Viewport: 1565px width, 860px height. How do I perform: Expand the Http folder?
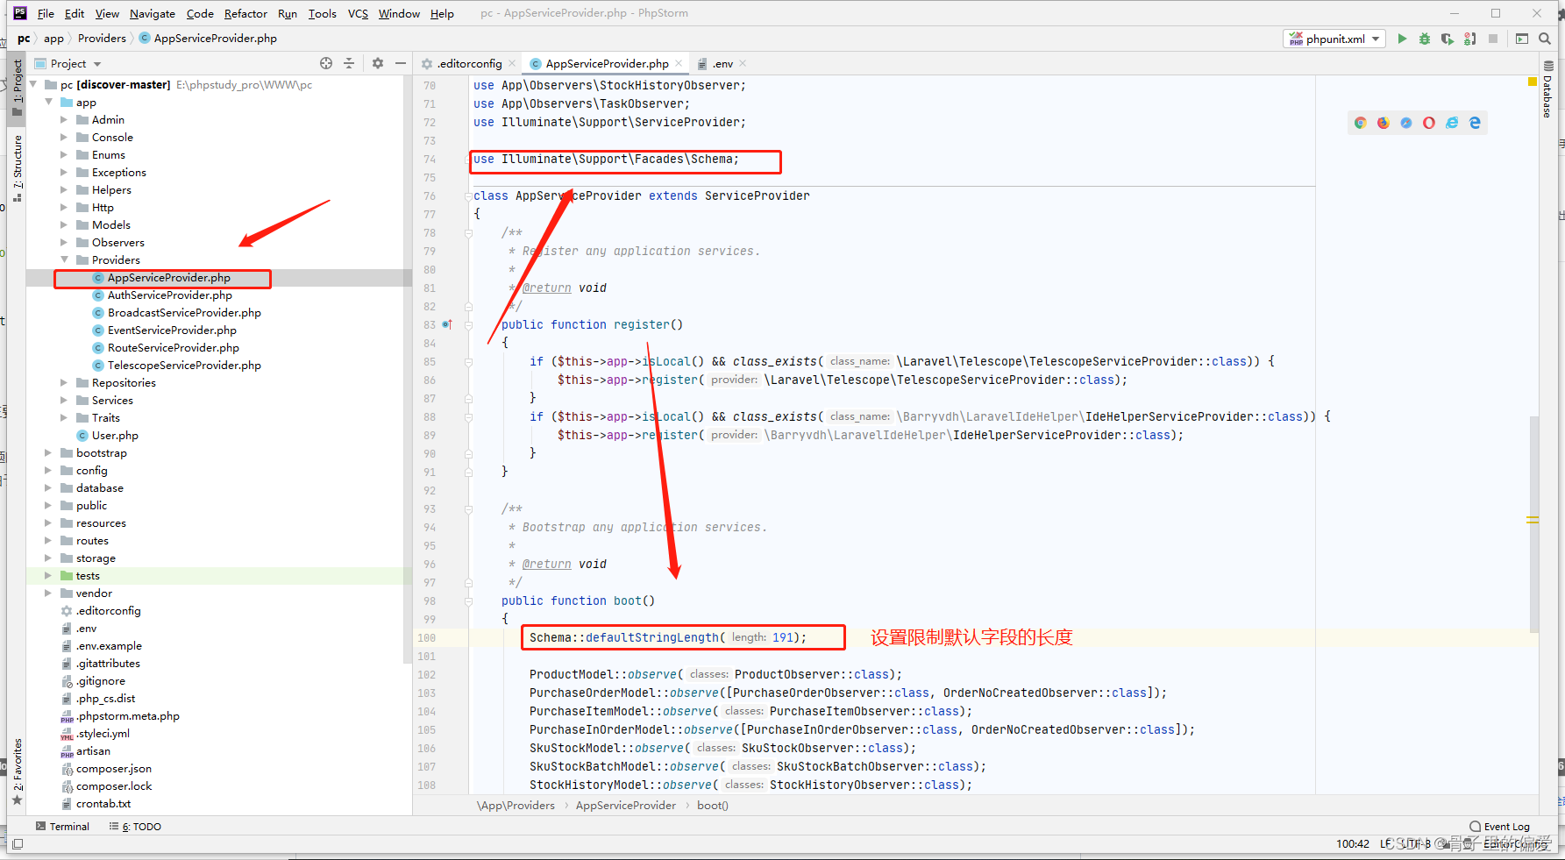(x=64, y=207)
